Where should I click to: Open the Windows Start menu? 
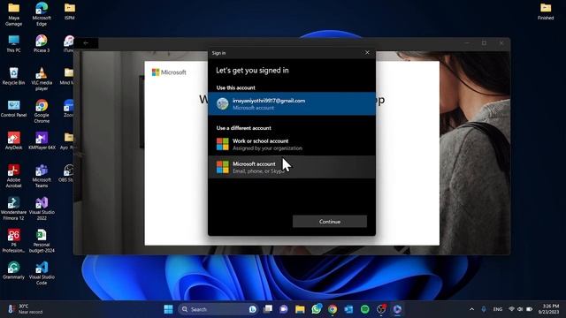pos(168,309)
